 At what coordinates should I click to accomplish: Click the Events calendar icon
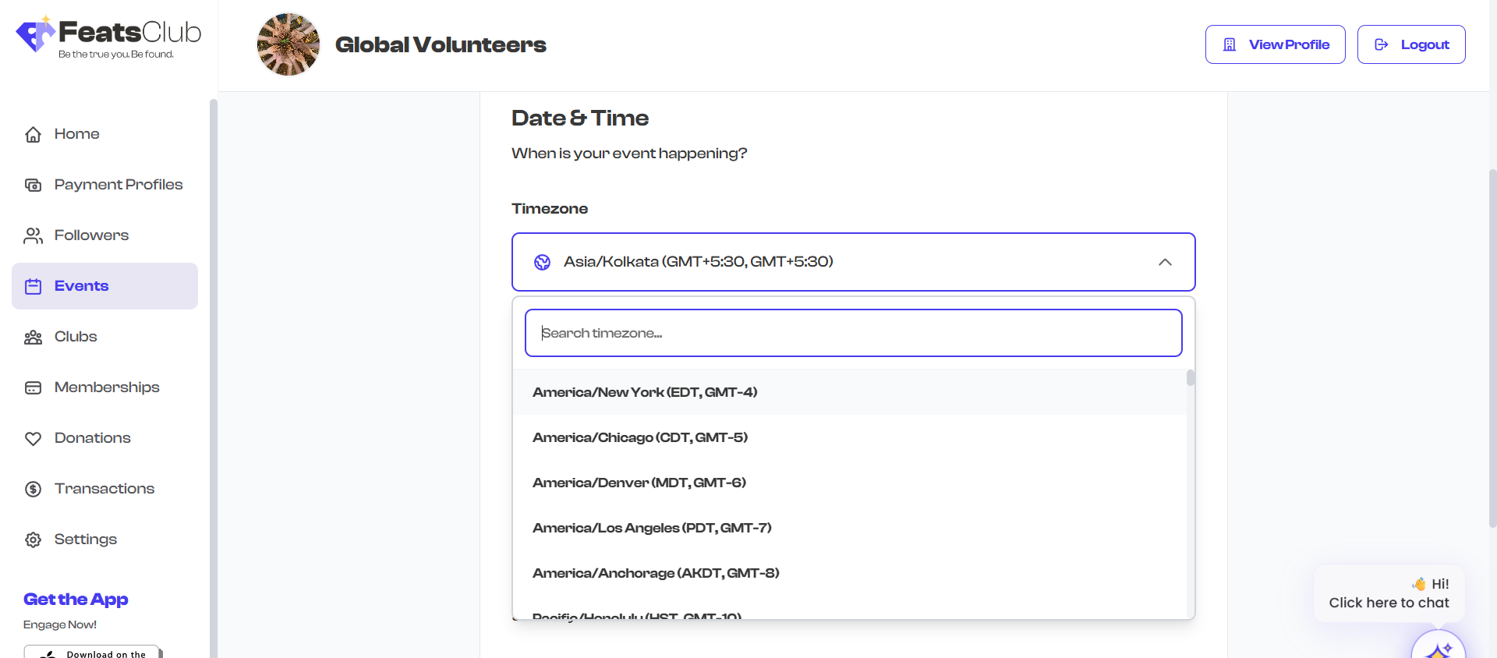coord(33,286)
